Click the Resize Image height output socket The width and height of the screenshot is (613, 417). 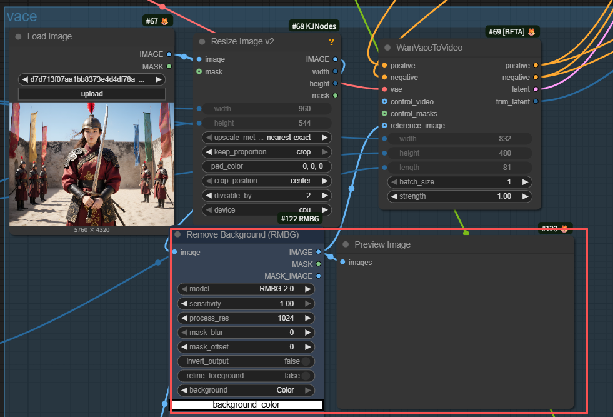coord(335,83)
